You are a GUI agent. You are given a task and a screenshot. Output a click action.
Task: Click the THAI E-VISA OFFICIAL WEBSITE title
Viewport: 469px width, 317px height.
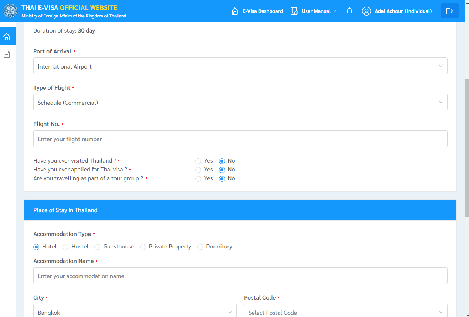(70, 8)
